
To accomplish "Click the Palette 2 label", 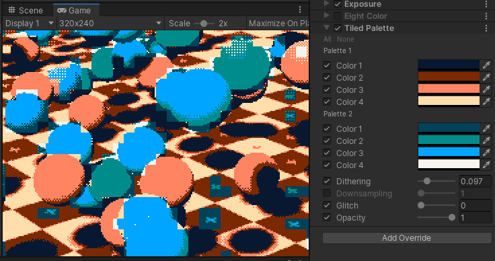I will tap(338, 114).
